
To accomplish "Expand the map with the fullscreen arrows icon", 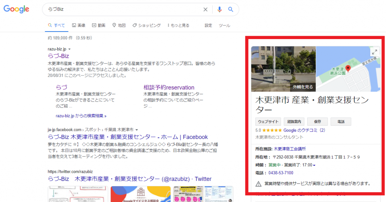I will click(374, 52).
